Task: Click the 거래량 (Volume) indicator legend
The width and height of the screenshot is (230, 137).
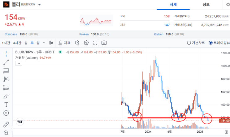Action: [x=33, y=58]
